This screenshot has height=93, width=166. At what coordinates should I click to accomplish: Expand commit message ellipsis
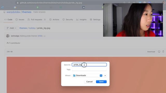click(44, 36)
